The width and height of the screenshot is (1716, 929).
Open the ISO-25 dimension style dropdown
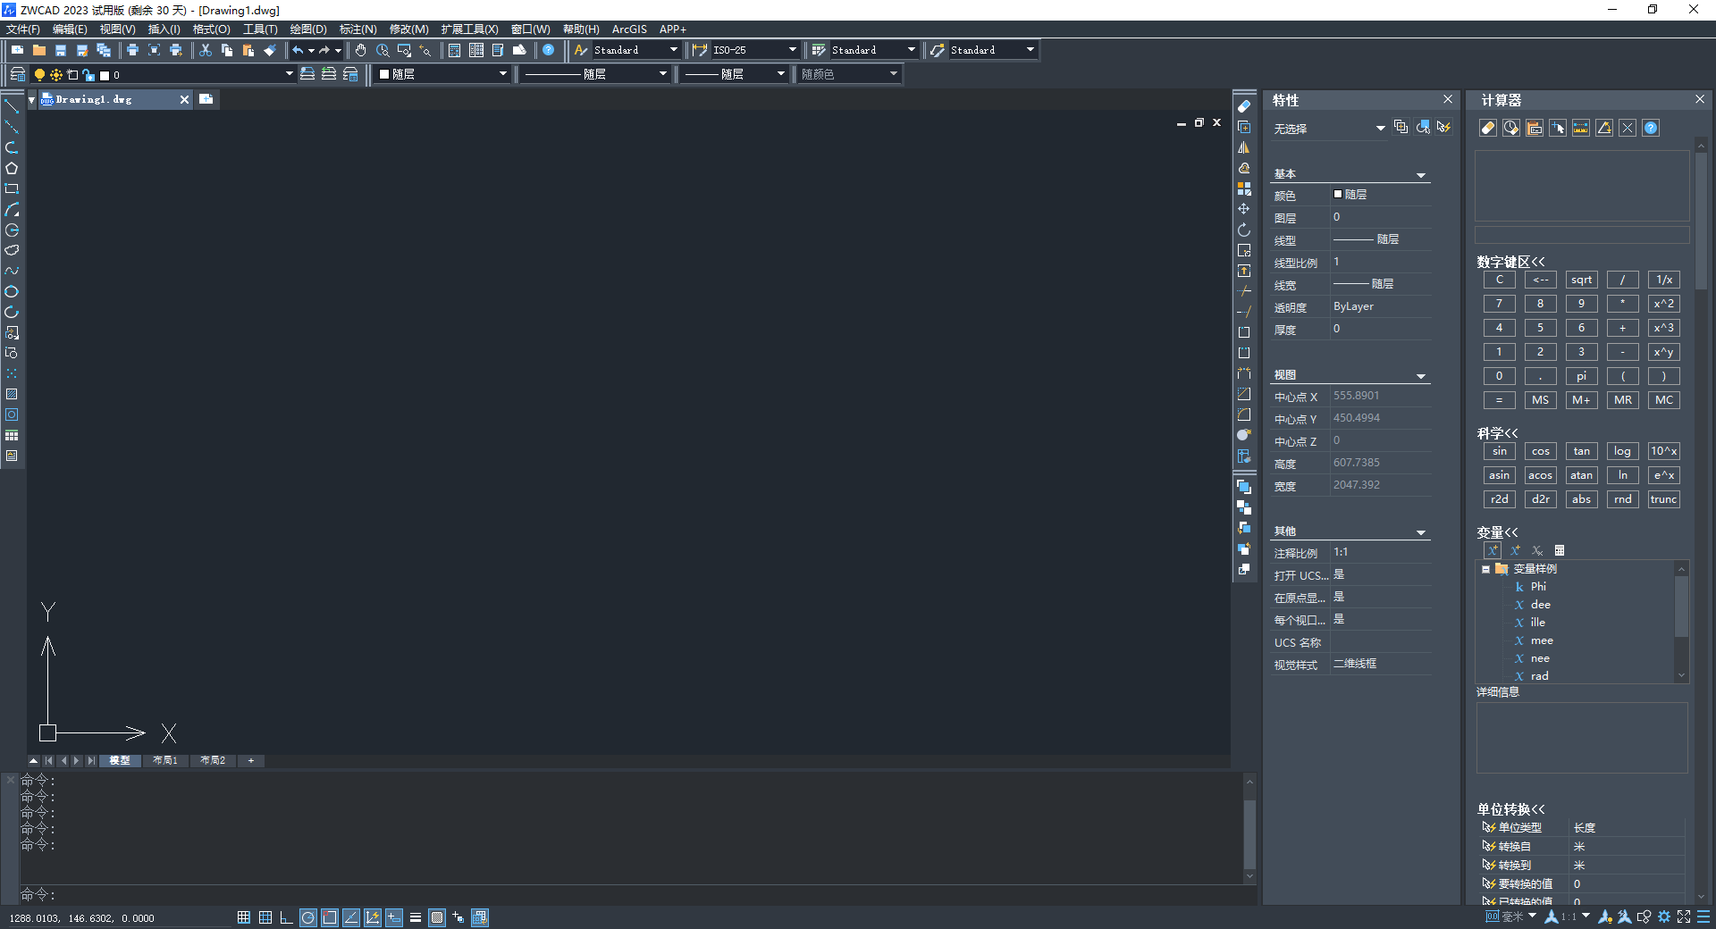coord(792,50)
